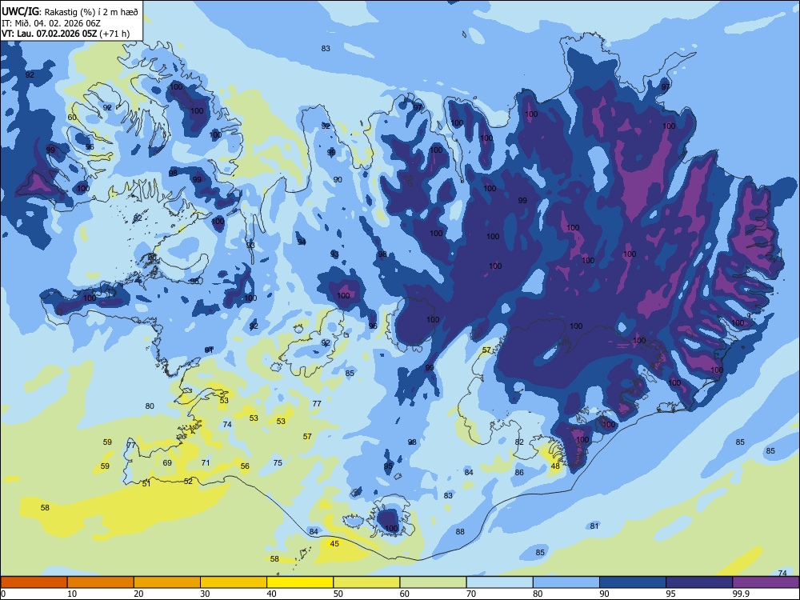The height and width of the screenshot is (600, 800).
Task: Click the humidity value '48' on the map
Action: click(x=555, y=466)
